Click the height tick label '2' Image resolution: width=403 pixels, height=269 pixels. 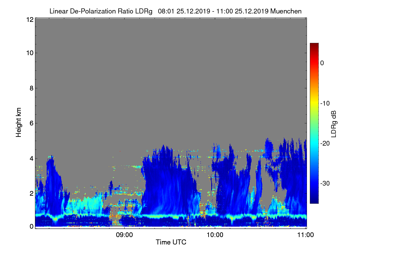[31, 193]
